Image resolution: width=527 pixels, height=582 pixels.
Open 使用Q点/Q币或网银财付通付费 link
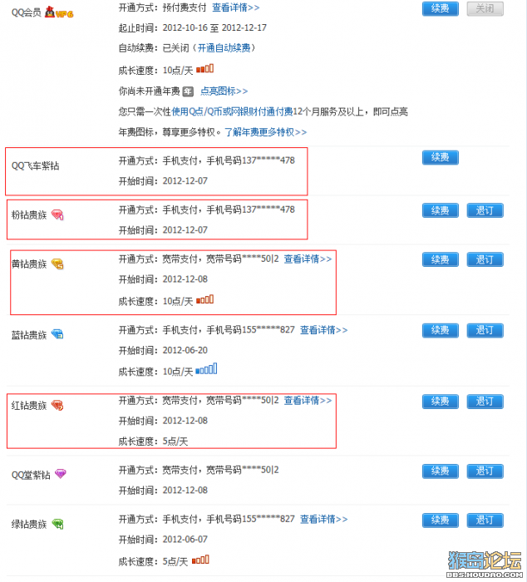232,111
